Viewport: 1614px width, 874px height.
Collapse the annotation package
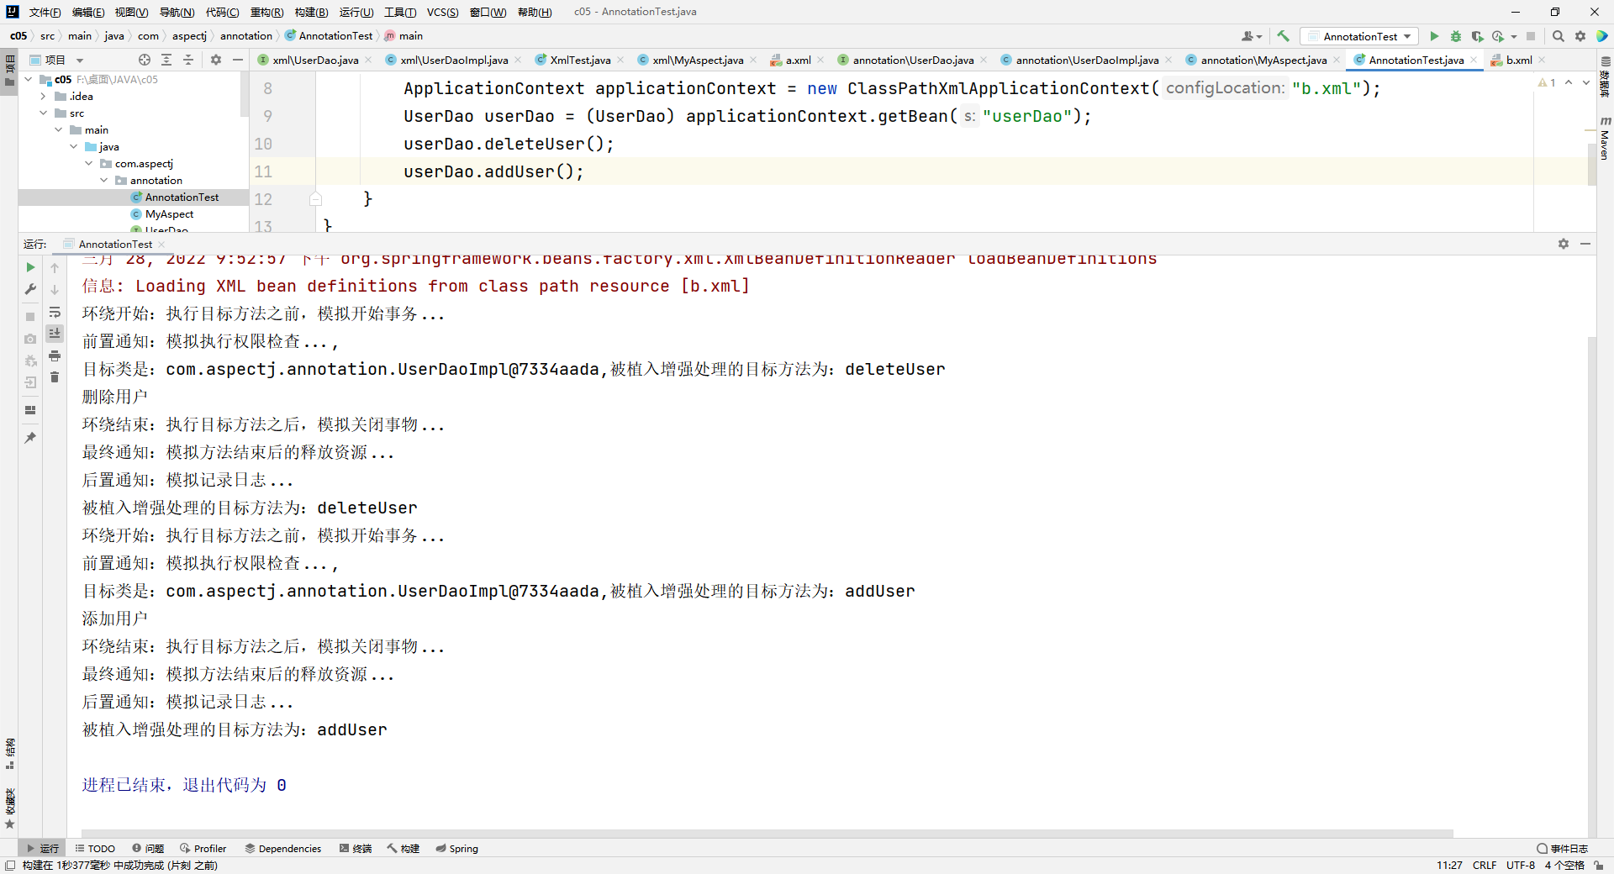click(x=104, y=181)
